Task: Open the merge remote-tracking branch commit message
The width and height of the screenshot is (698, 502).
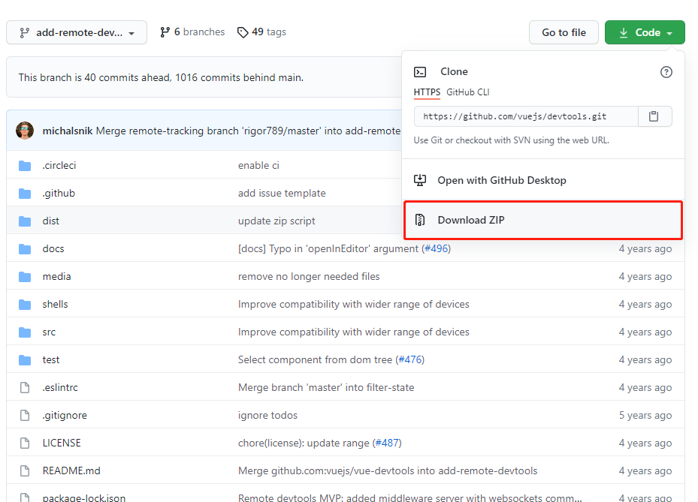Action: [249, 131]
